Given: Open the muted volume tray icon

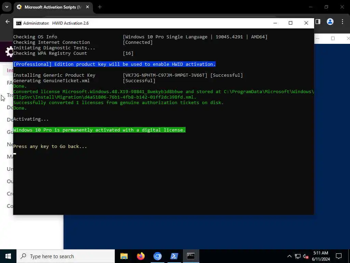Looking at the screenshot, I should [306, 256].
